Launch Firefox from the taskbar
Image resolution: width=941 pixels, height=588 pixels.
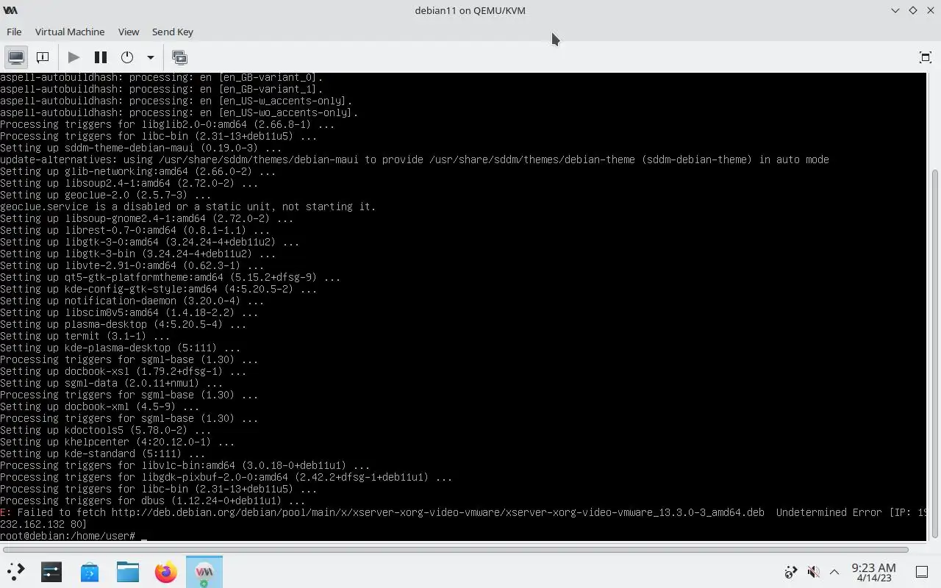[x=166, y=571]
